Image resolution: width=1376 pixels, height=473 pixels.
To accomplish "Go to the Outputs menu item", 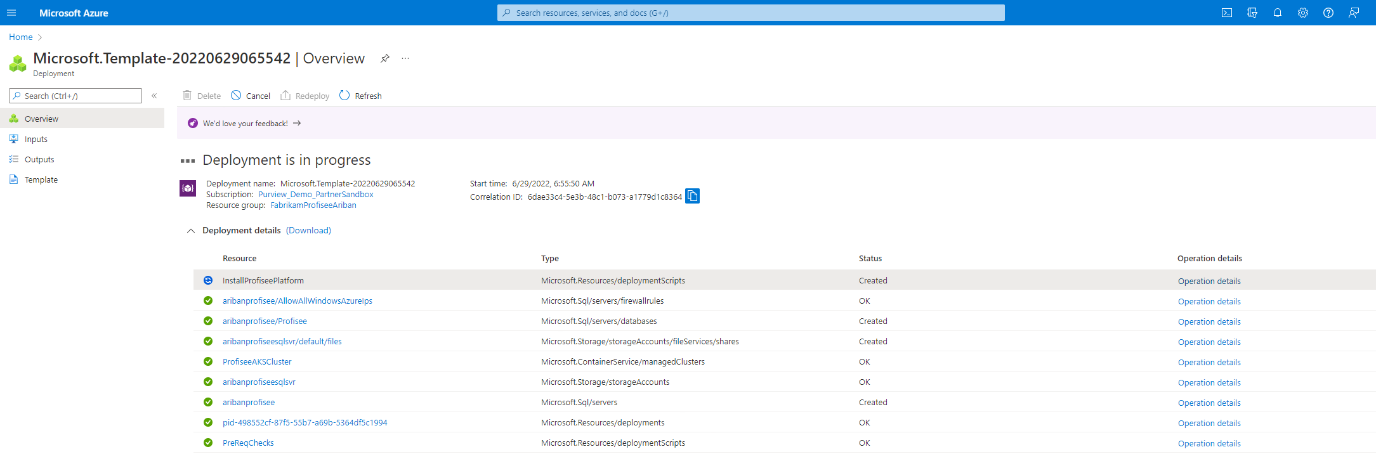I will coord(39,160).
